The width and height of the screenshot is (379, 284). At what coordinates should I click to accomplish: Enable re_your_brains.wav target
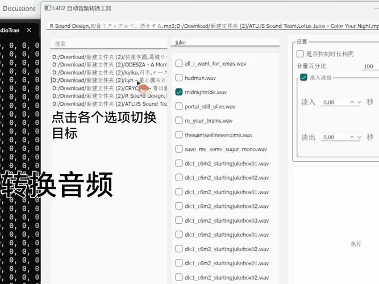[179, 120]
